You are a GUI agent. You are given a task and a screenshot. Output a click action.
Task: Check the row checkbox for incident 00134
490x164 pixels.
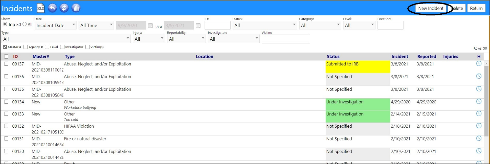[6, 102]
